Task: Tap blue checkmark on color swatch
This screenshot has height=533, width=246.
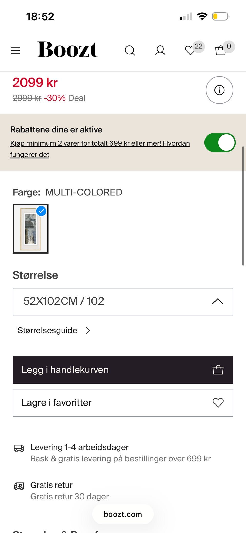Action: [x=41, y=211]
